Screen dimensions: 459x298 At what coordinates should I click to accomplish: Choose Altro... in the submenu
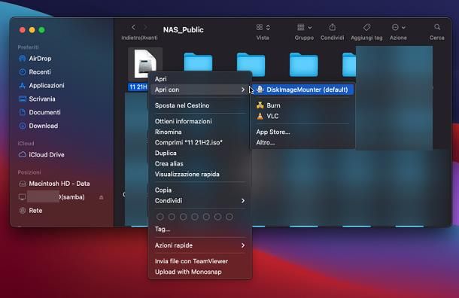[x=302, y=142]
